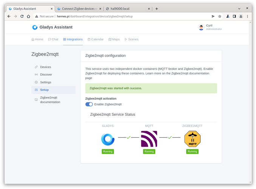This screenshot has width=256, height=189.
Task: Open the Chrome labs flask icon
Action: click(228, 16)
